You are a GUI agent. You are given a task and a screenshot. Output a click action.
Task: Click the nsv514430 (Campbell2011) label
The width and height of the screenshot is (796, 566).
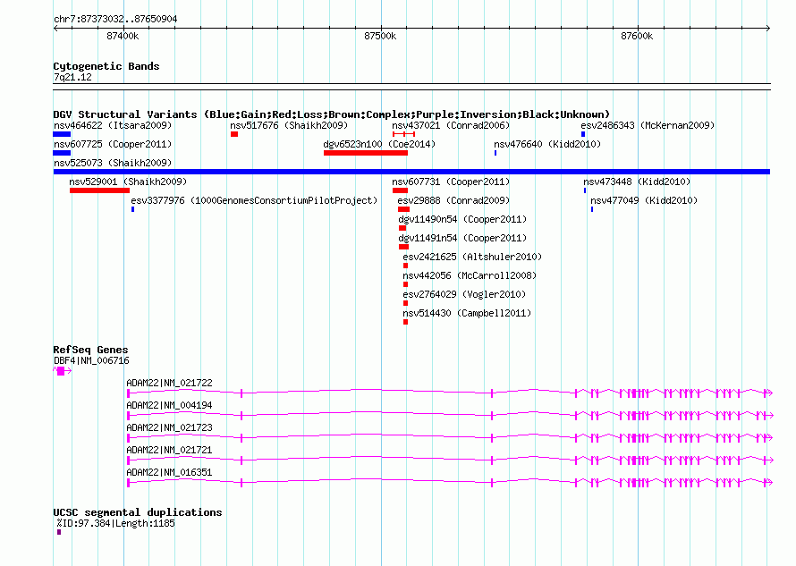coord(467,313)
